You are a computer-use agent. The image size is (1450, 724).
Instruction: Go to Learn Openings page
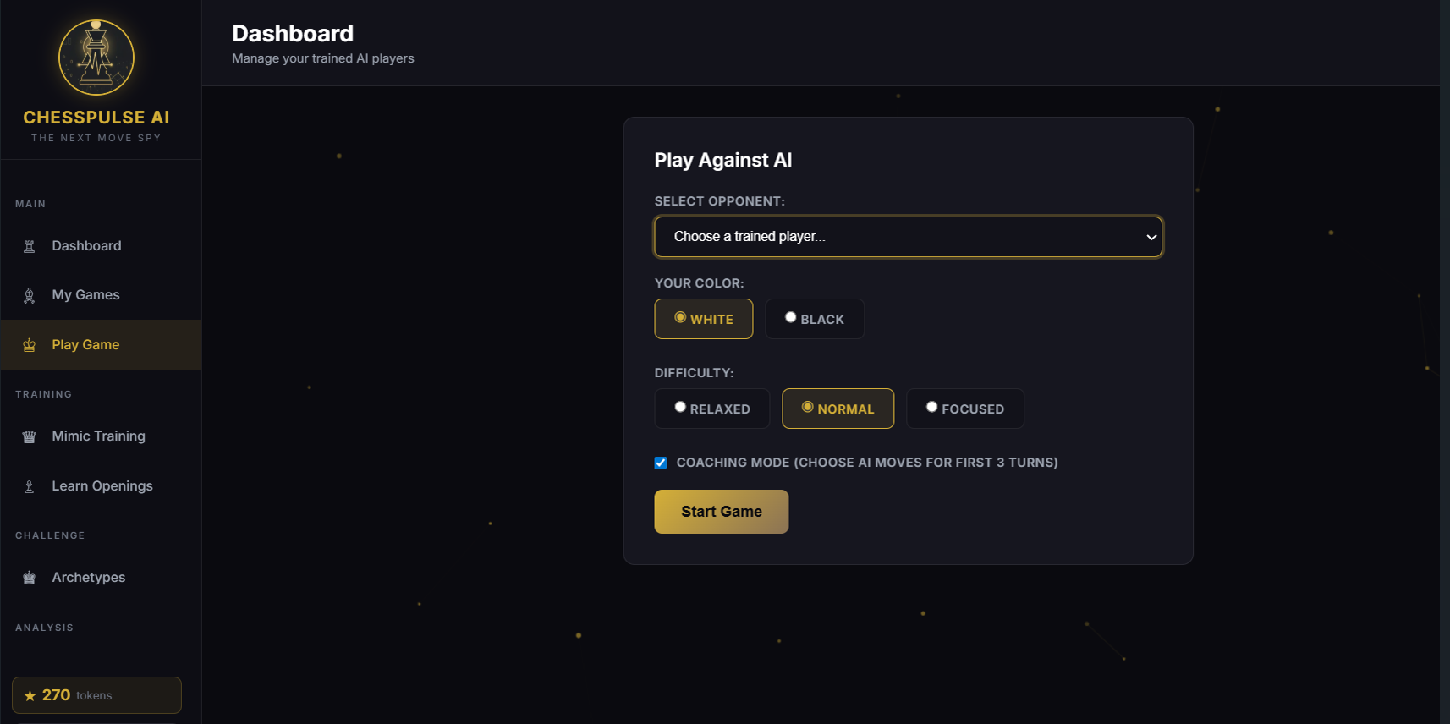point(102,486)
